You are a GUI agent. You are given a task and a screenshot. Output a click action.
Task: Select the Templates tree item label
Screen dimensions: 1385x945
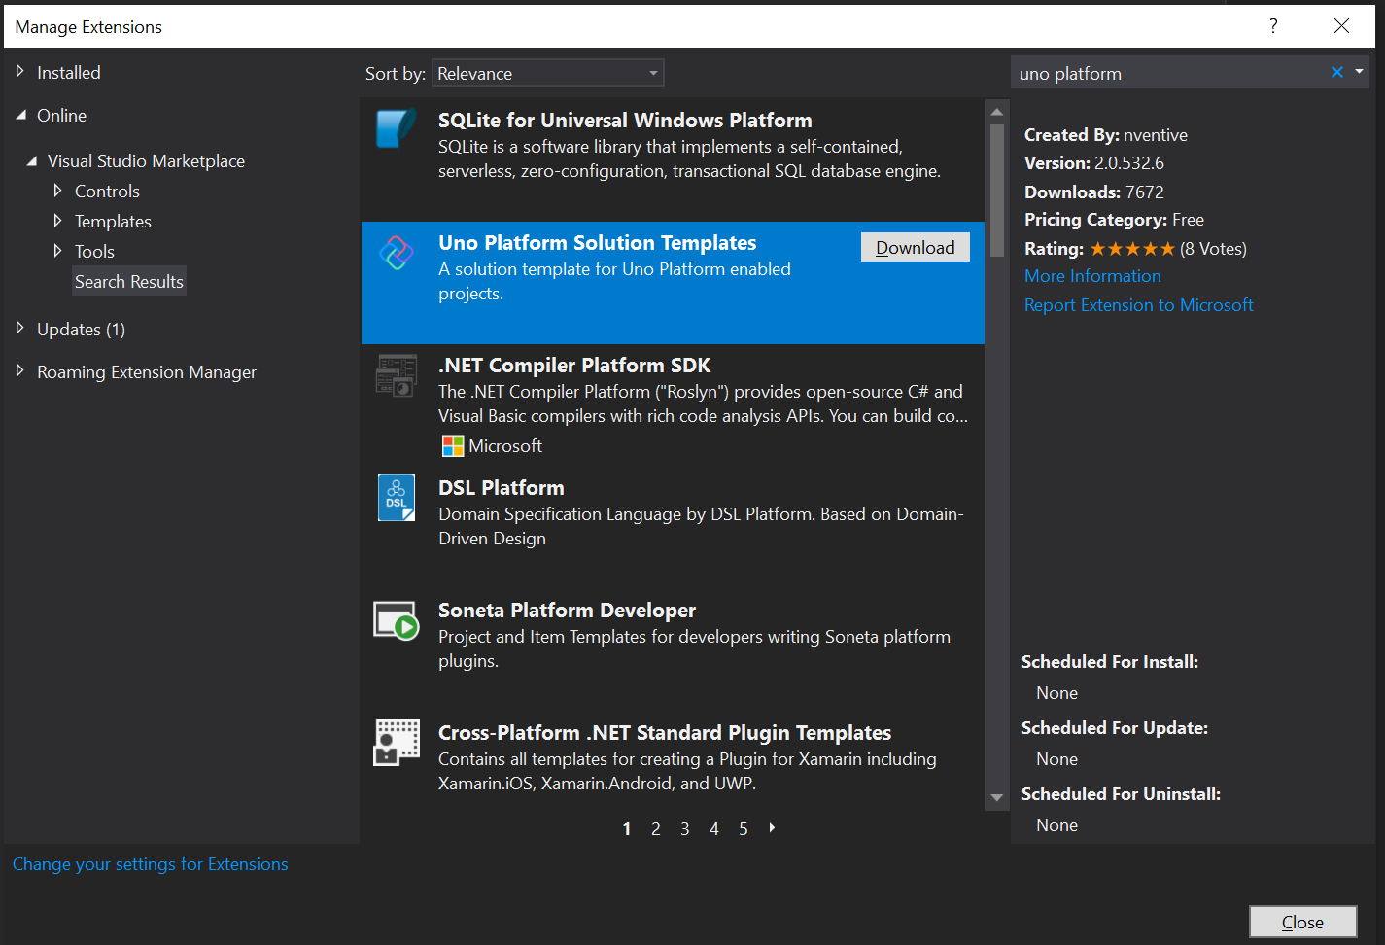click(113, 222)
